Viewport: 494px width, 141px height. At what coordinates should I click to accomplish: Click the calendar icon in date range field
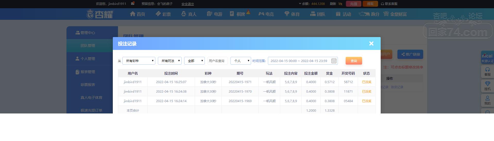[x=334, y=61]
